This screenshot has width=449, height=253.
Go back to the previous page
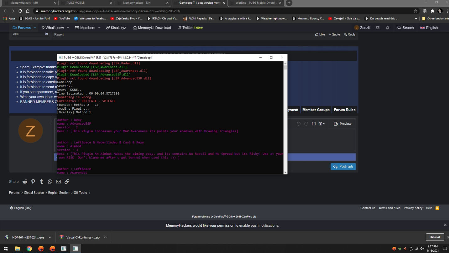5,11
